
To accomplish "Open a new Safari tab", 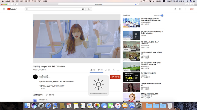I will point(196,5).
